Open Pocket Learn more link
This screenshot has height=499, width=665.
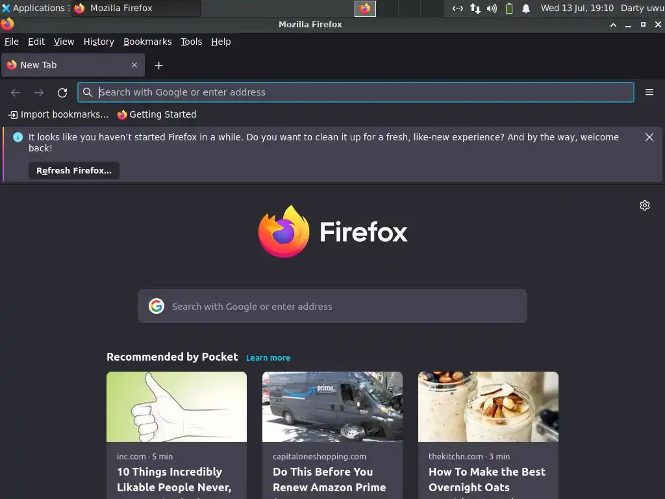tap(268, 358)
